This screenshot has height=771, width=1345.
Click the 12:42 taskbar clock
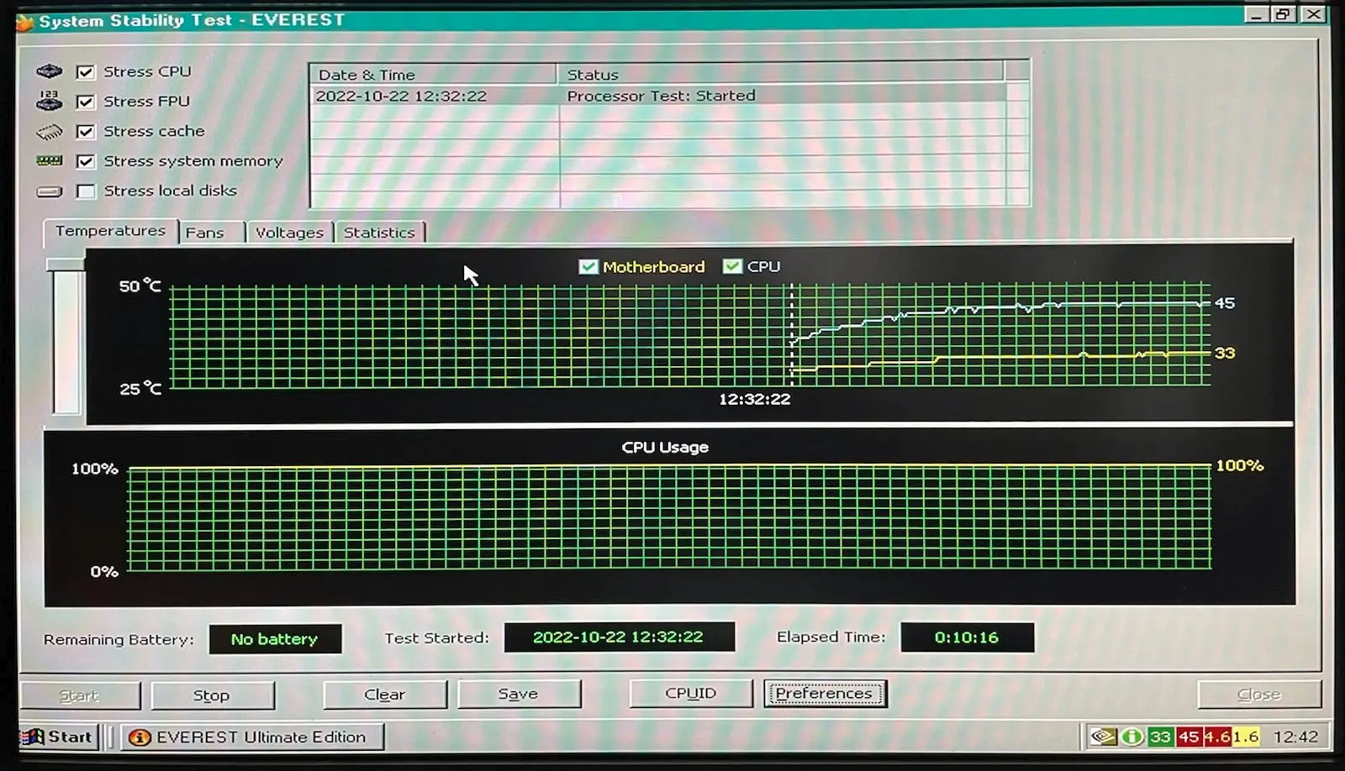coord(1295,737)
